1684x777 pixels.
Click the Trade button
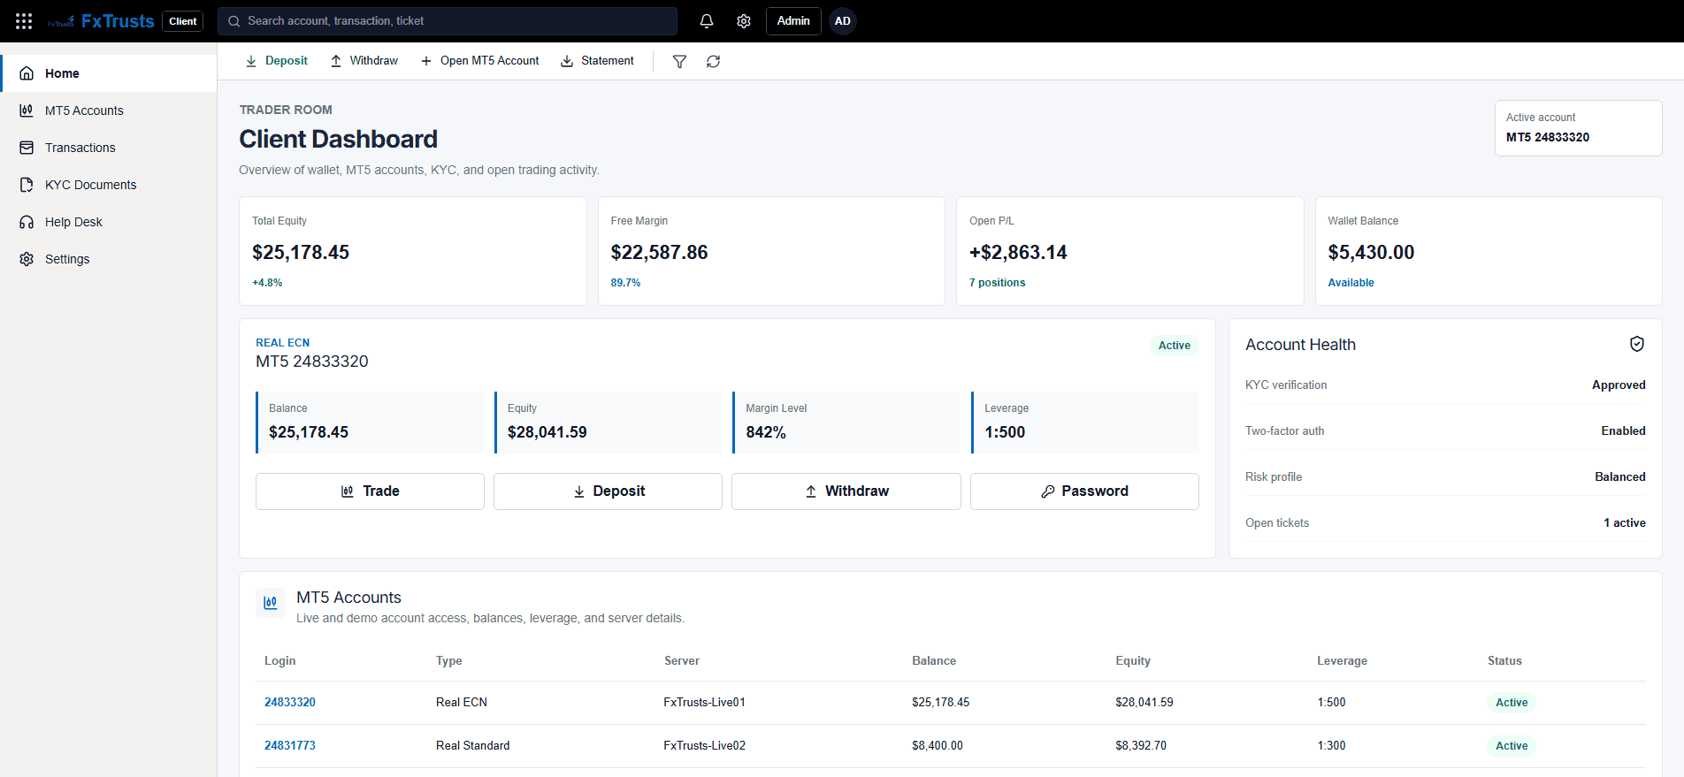[x=370, y=491]
